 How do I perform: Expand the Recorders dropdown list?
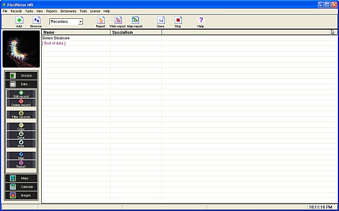pos(80,22)
